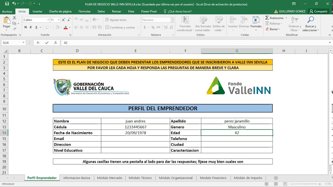Image resolution: width=333 pixels, height=187 pixels.
Task: Toggle italic with the K button
Action: 31,27
